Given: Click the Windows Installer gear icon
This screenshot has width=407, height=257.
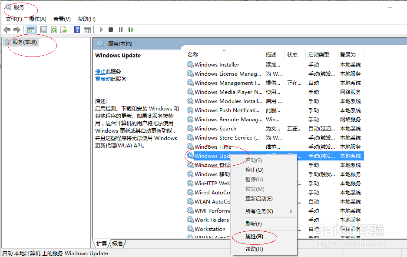Looking at the screenshot, I should [x=190, y=64].
